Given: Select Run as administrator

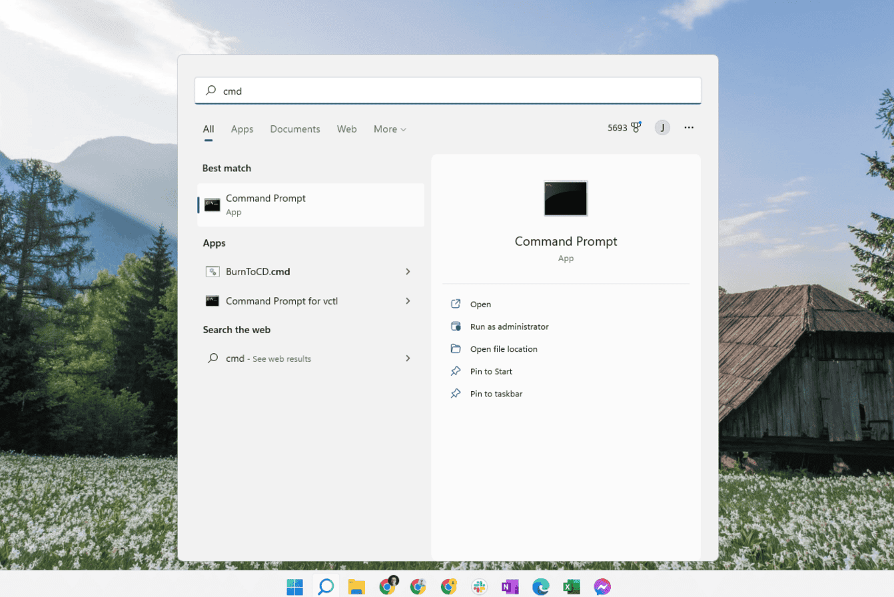Looking at the screenshot, I should click(509, 326).
